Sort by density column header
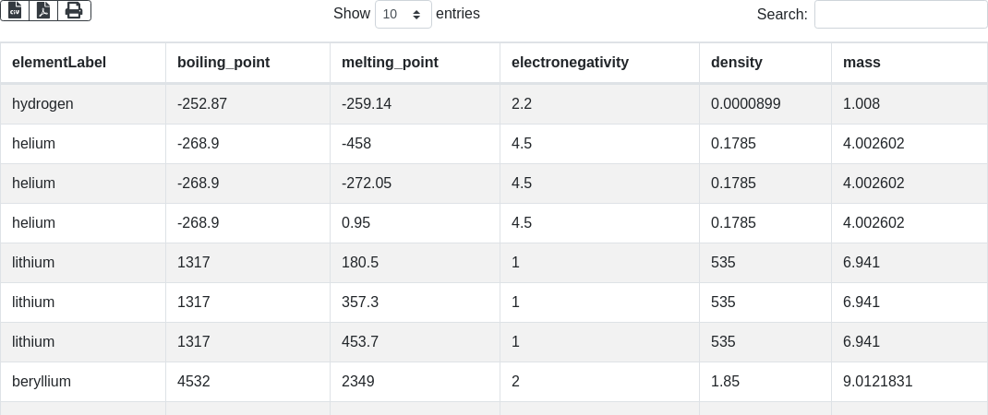 tap(737, 63)
